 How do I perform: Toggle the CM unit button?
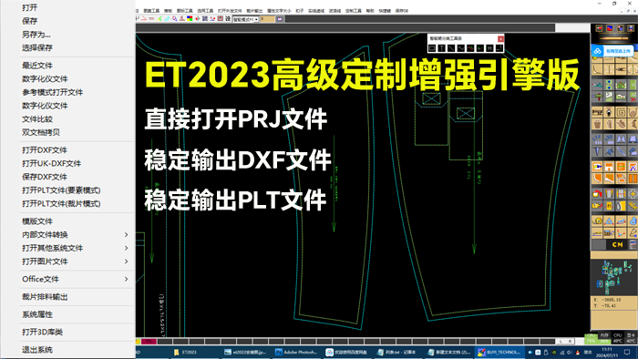(x=618, y=244)
